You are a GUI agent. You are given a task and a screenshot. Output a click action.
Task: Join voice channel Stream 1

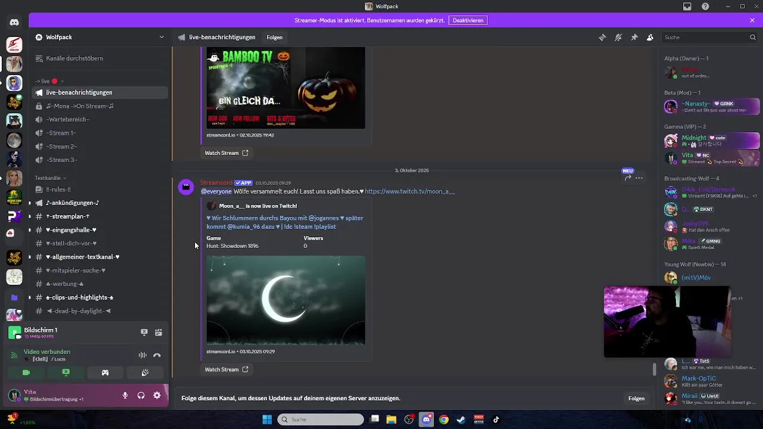coord(100,133)
